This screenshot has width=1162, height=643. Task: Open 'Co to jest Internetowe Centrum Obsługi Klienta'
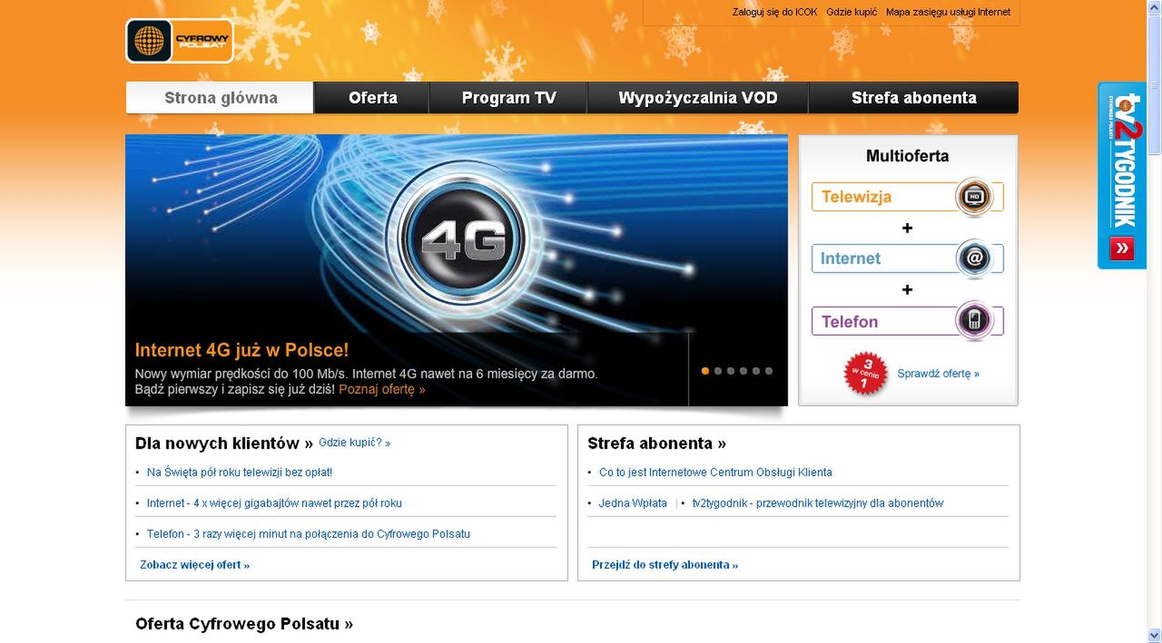click(x=715, y=473)
